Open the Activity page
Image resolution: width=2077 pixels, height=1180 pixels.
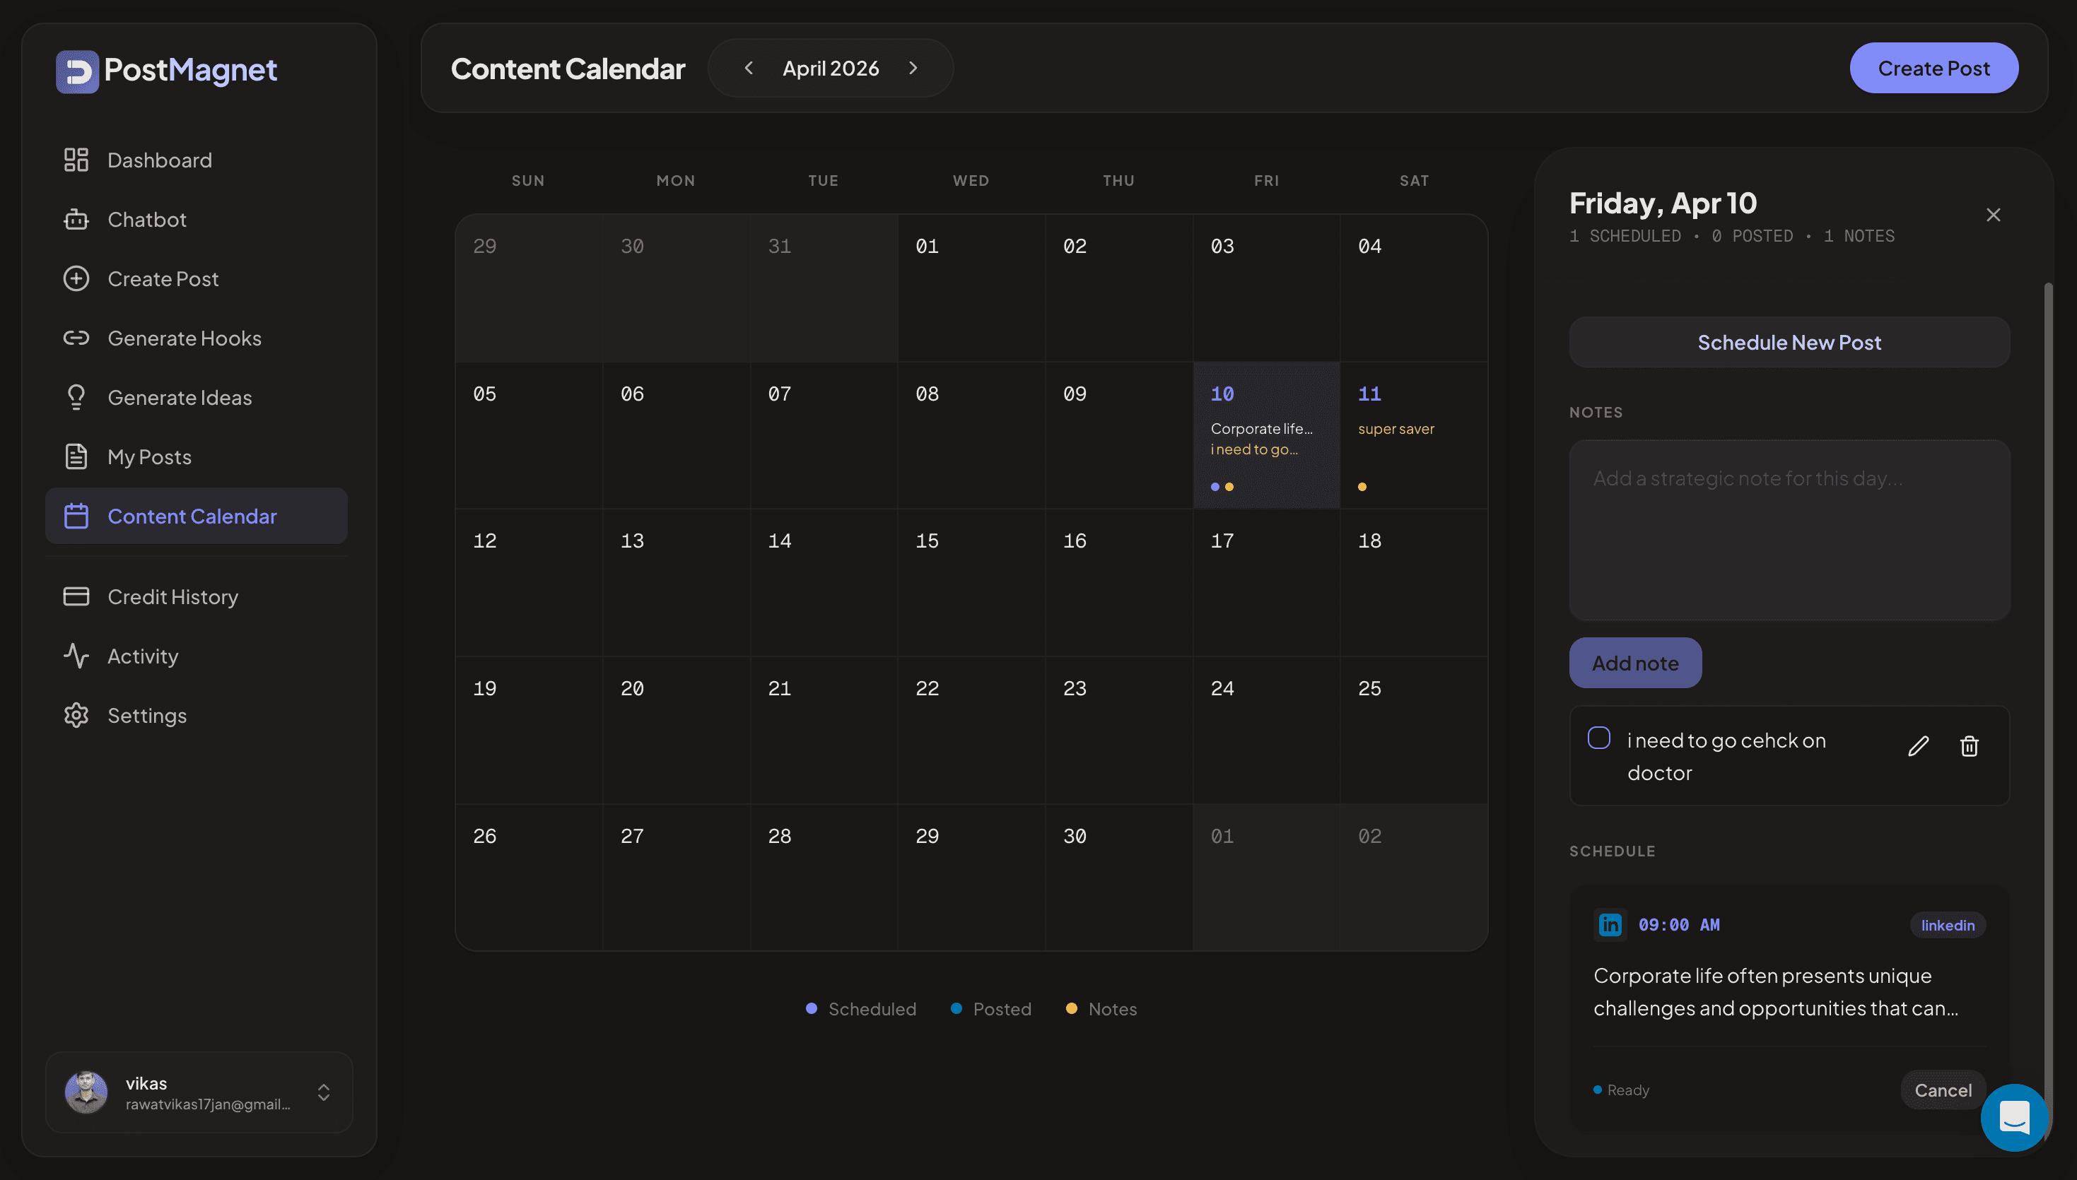point(143,656)
